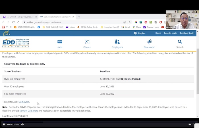Click the green S extension icon
Viewport: 199px width, 128px height.
coord(141,22)
